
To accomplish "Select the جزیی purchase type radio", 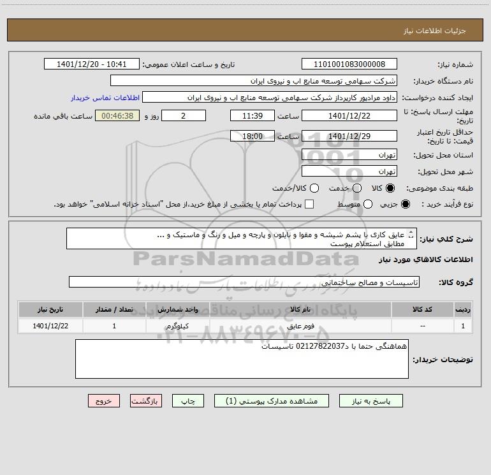I will (x=405, y=204).
